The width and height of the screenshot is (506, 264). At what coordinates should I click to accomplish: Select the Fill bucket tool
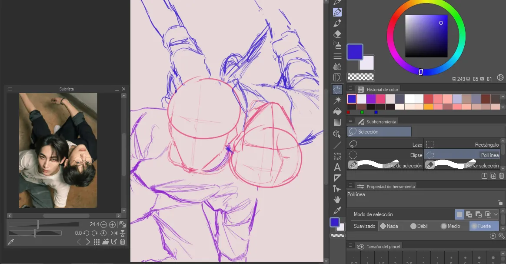pos(337,111)
